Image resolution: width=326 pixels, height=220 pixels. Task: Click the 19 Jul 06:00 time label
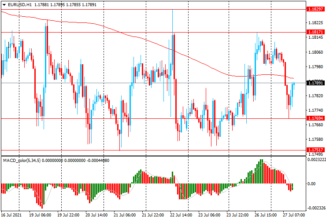(x=40, y=215)
